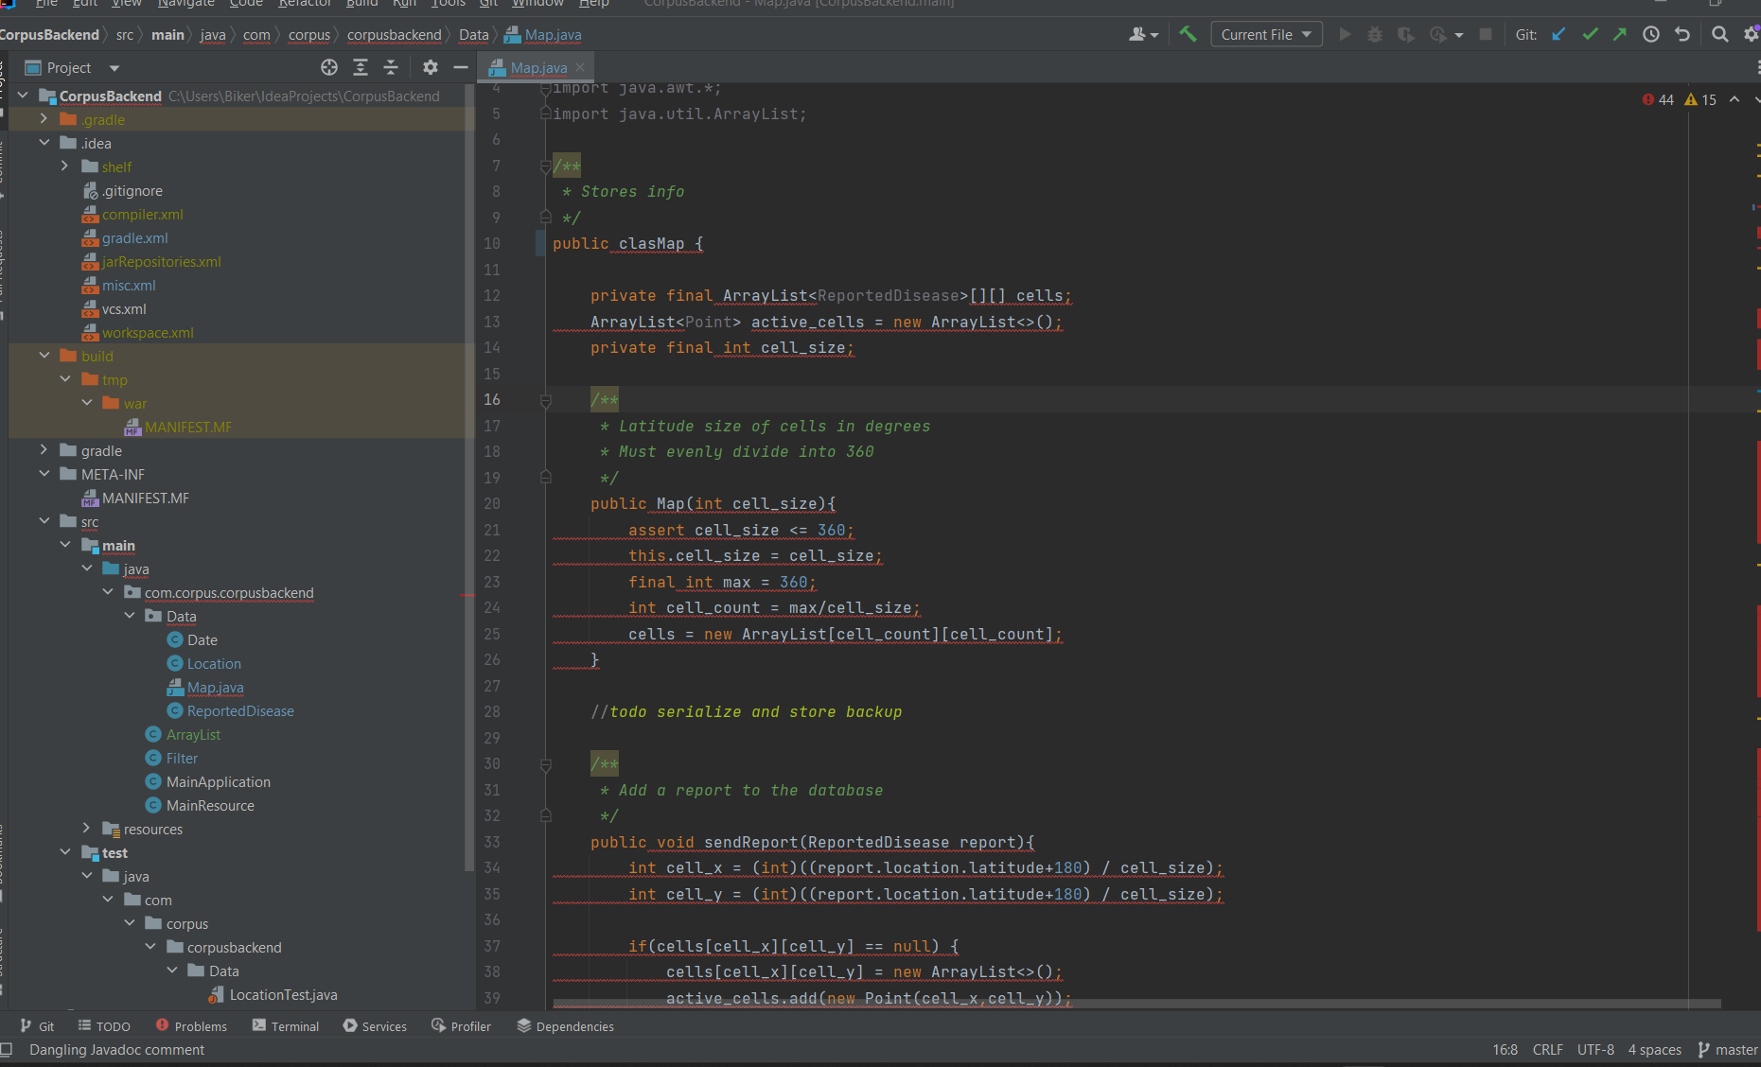The image size is (1761, 1067).
Task: Open Project panel options gear
Action: [431, 67]
